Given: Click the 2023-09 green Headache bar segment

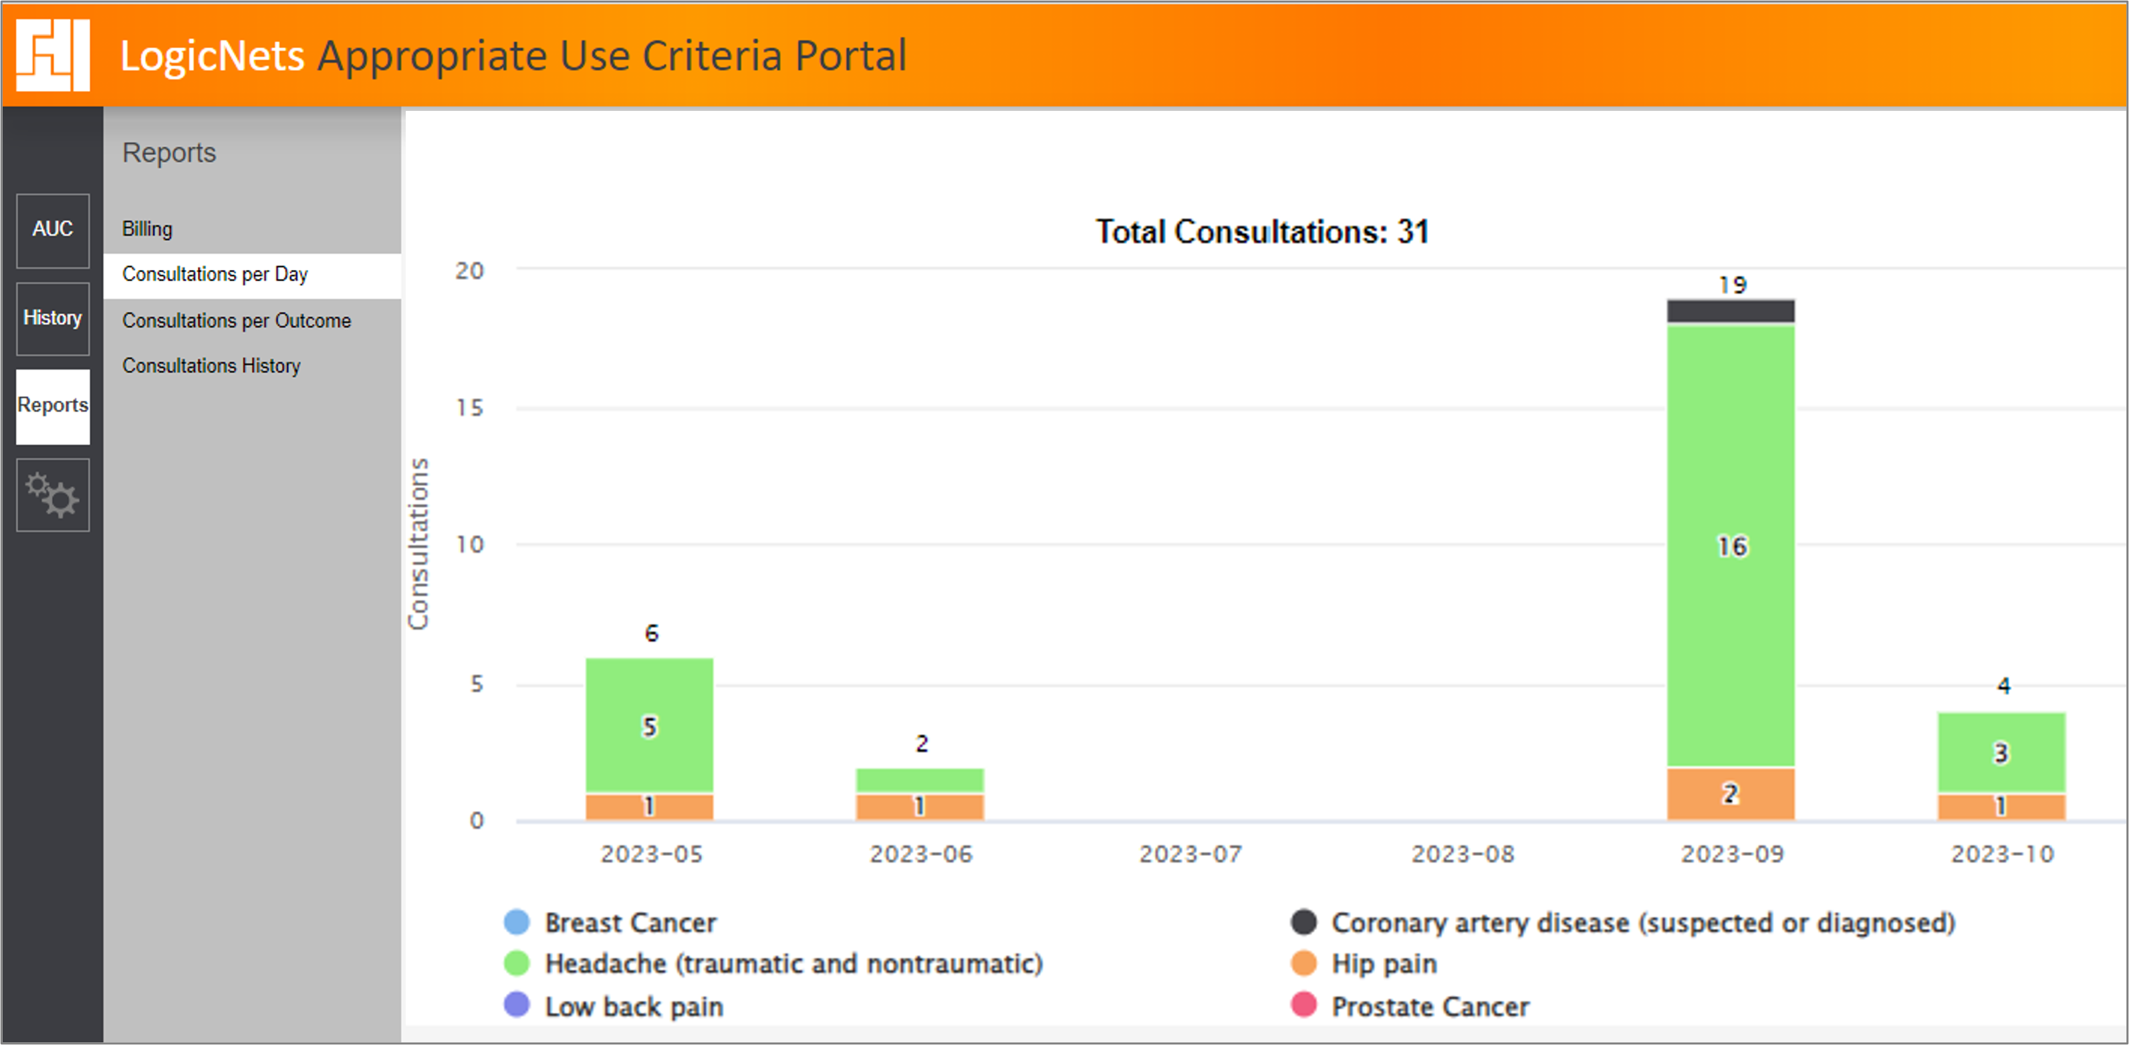Looking at the screenshot, I should pos(1731,546).
